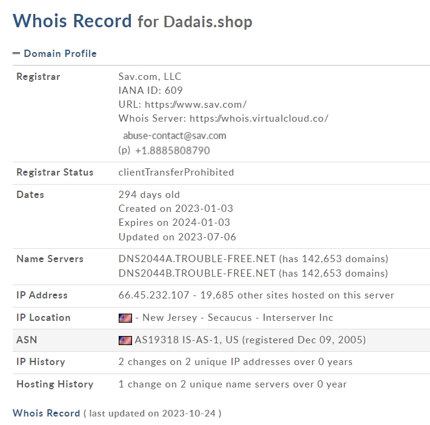Click the 'Hosting History' row label
Image resolution: width=430 pixels, height=425 pixels.
[55, 384]
